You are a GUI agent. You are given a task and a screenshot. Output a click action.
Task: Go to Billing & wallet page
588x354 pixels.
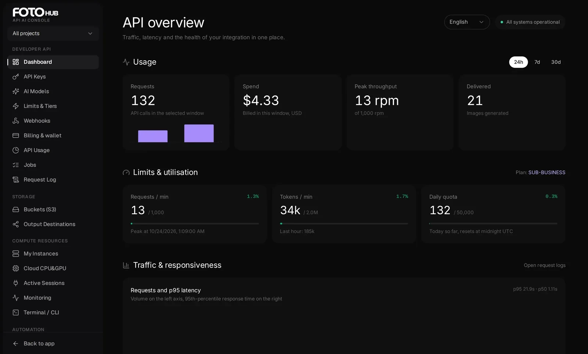click(53, 135)
